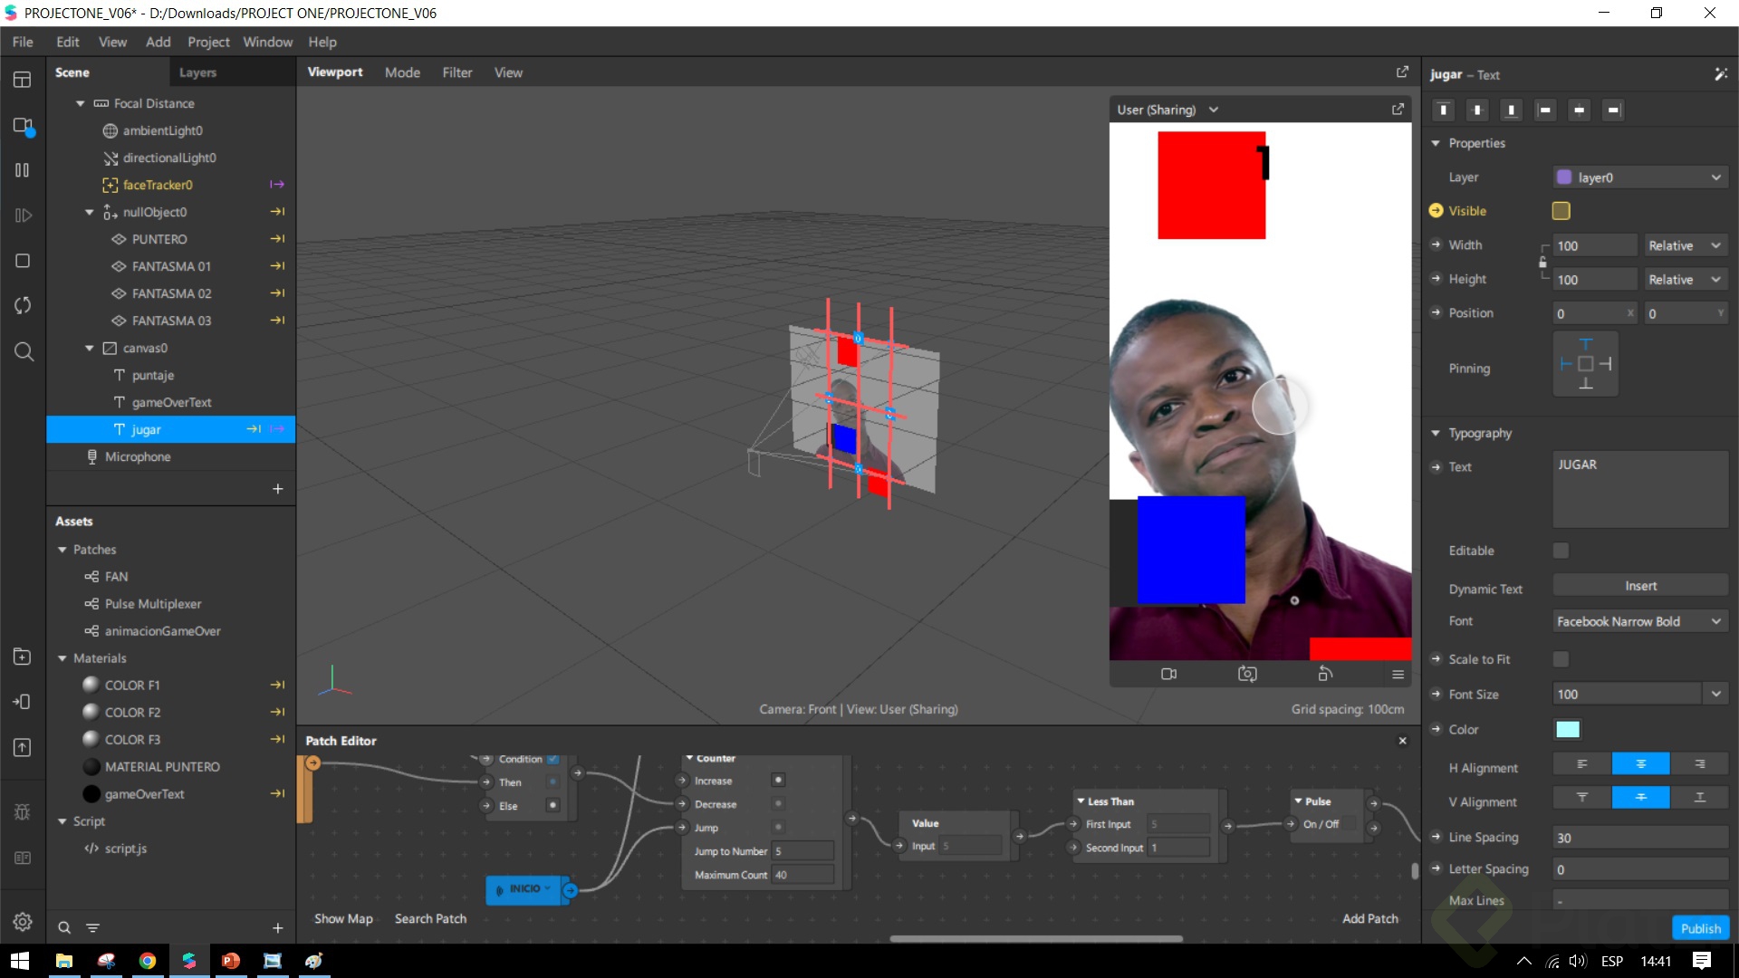Click the add scene object plus icon

pyautogui.click(x=277, y=489)
